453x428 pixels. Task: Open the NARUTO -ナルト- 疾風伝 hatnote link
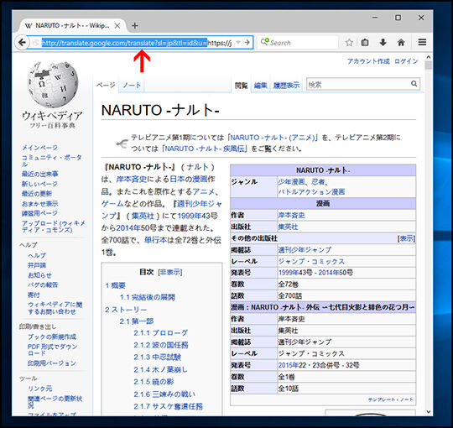(x=204, y=149)
